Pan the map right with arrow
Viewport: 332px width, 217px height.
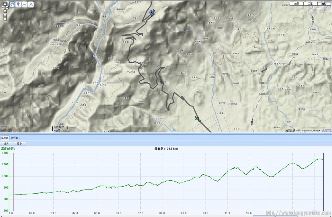pos(7,7)
